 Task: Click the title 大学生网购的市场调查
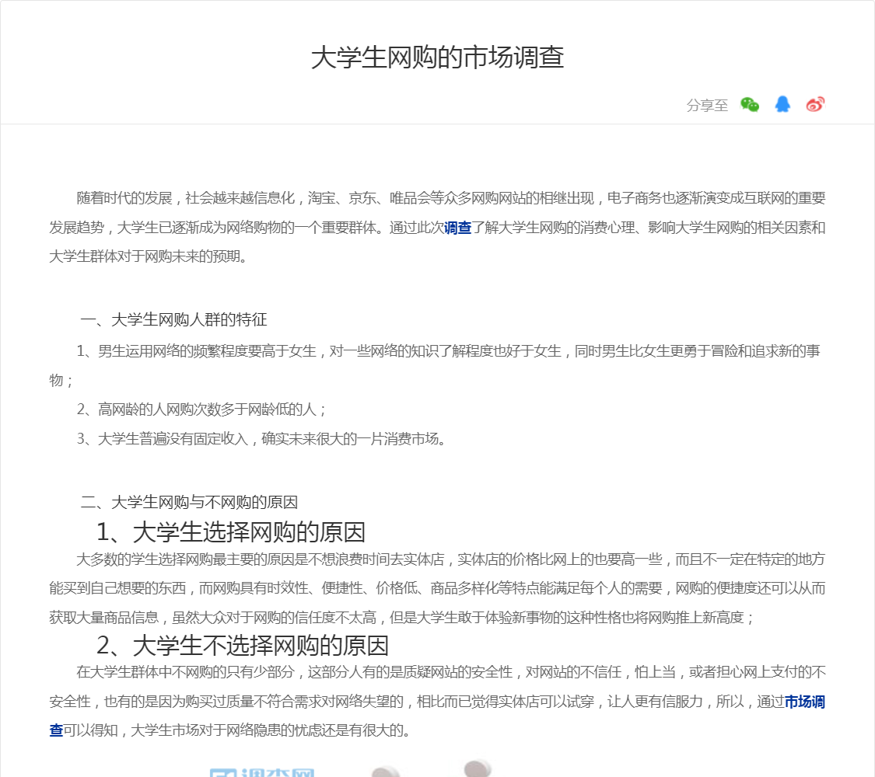point(437,57)
